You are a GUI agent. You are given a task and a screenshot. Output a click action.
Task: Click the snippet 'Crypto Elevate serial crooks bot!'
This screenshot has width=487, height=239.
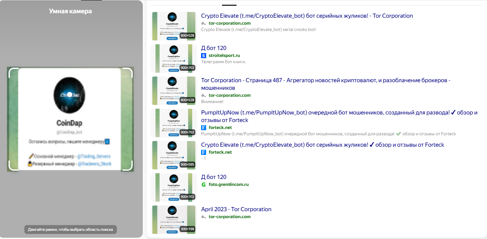coord(259,29)
